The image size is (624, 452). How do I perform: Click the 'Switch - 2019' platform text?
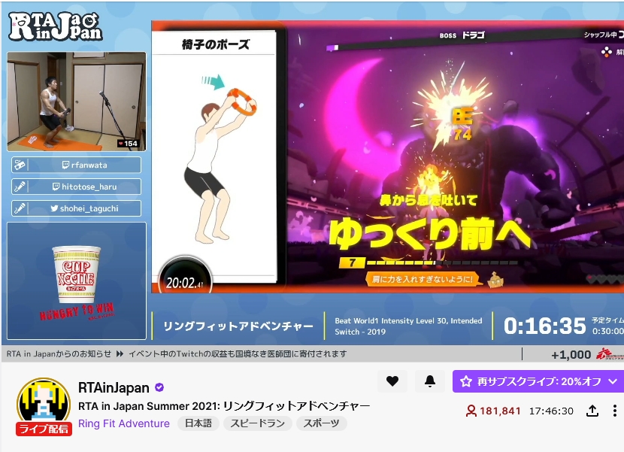[x=360, y=332]
